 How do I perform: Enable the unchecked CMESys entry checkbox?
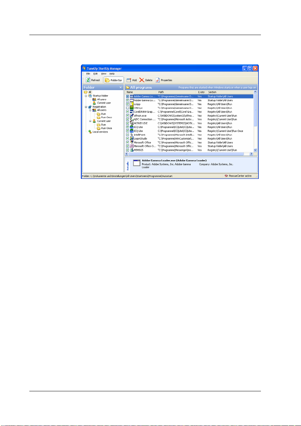click(x=127, y=108)
